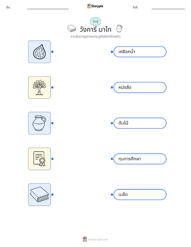The image size is (191, 247).
Task: Click the connector dot beside เมล็ด
Action: [112, 194]
